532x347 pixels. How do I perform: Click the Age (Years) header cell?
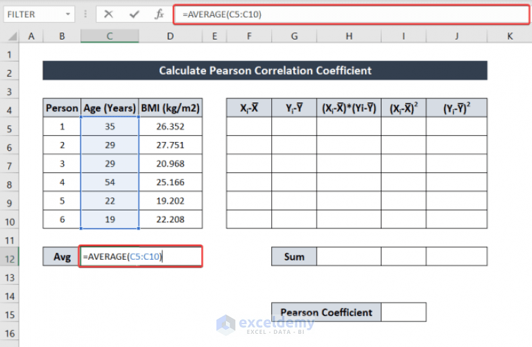(110, 108)
